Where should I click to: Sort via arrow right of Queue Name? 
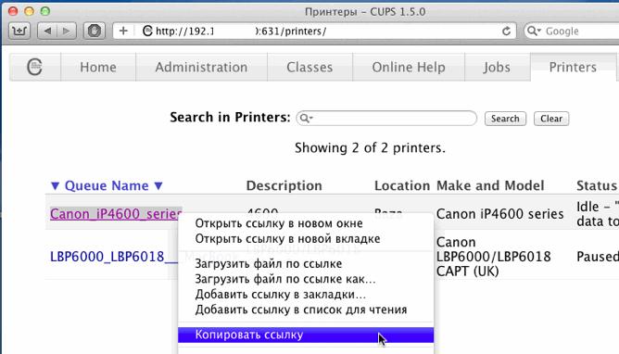[158, 186]
